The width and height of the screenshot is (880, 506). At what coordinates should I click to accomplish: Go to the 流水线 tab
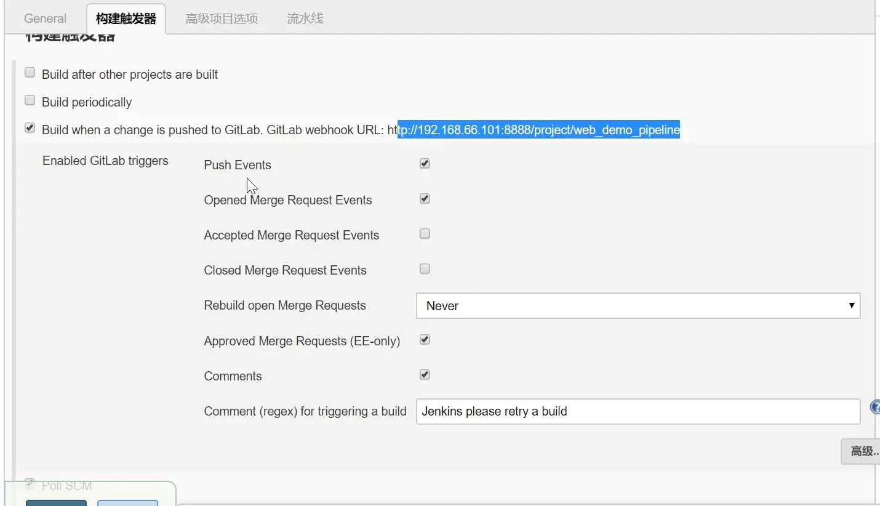click(x=305, y=18)
